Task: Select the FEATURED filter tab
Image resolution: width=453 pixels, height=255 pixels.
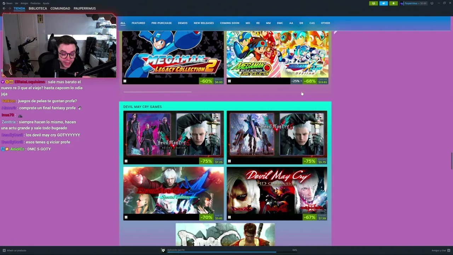Action: point(138,23)
